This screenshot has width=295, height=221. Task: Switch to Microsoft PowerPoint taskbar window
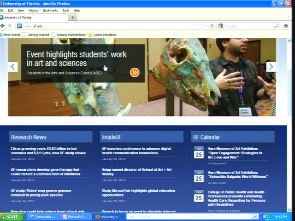coord(76,217)
